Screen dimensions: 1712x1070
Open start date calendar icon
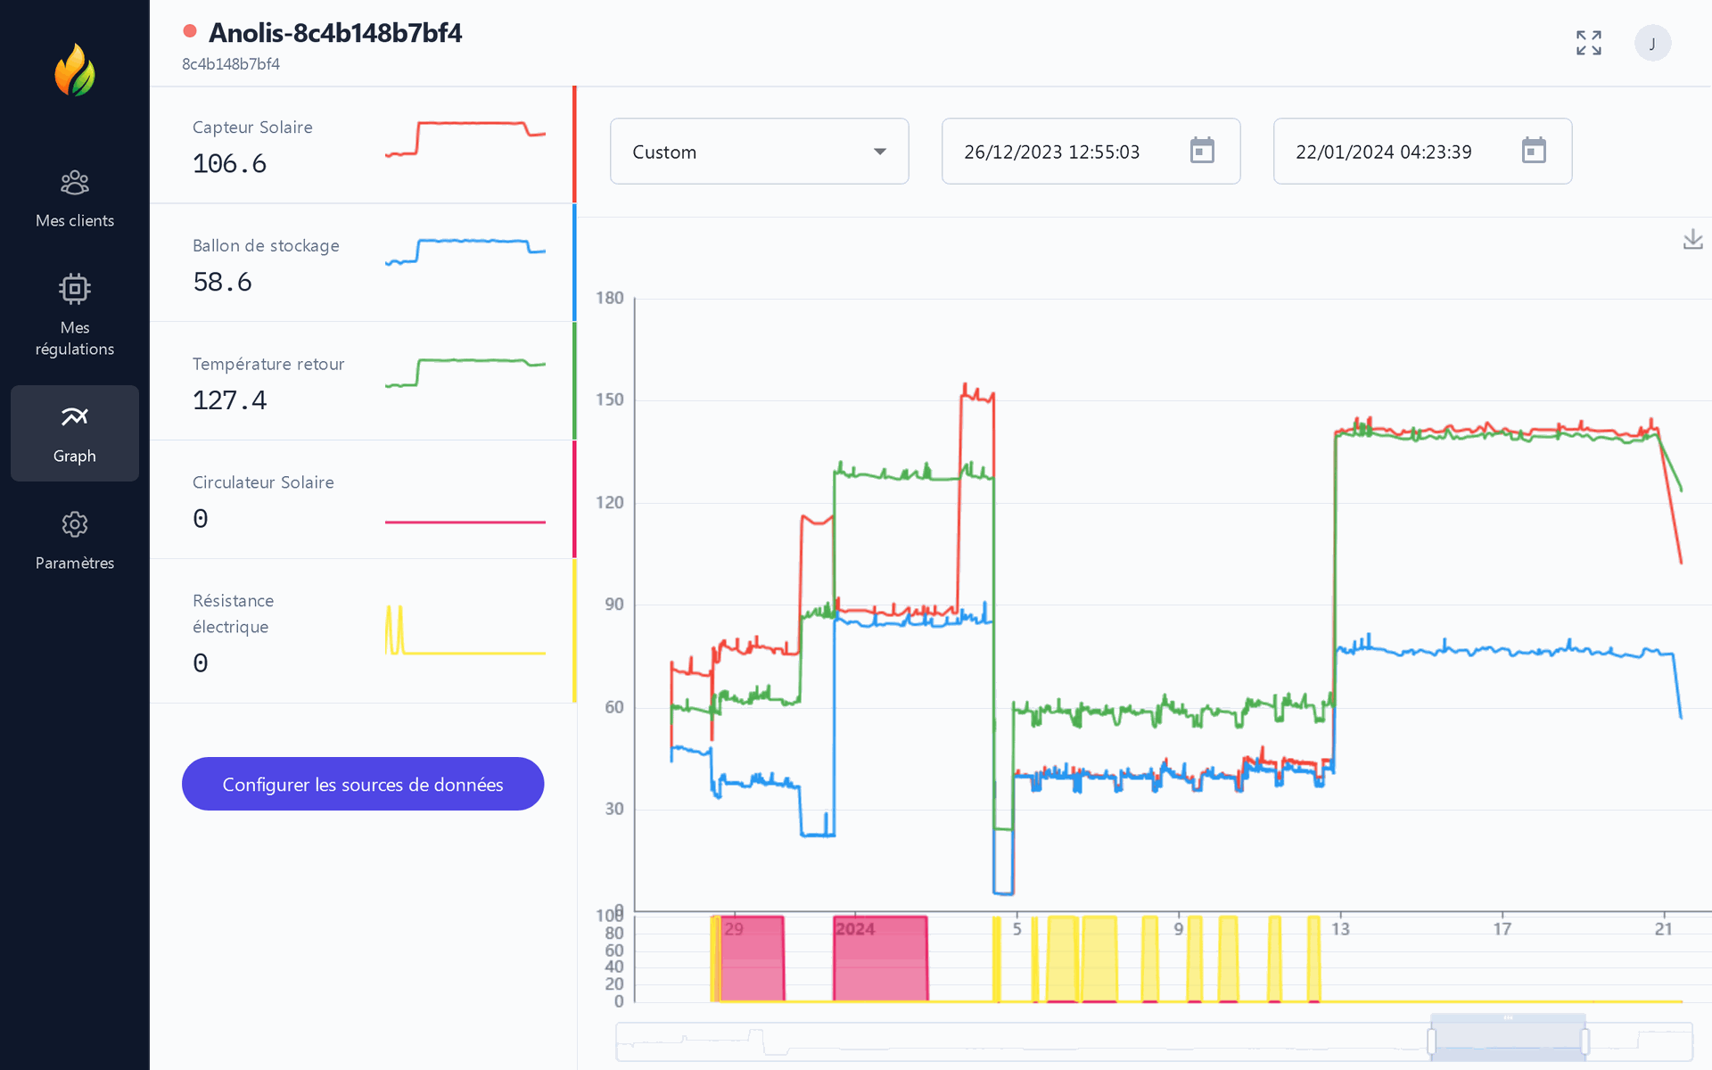[1202, 151]
